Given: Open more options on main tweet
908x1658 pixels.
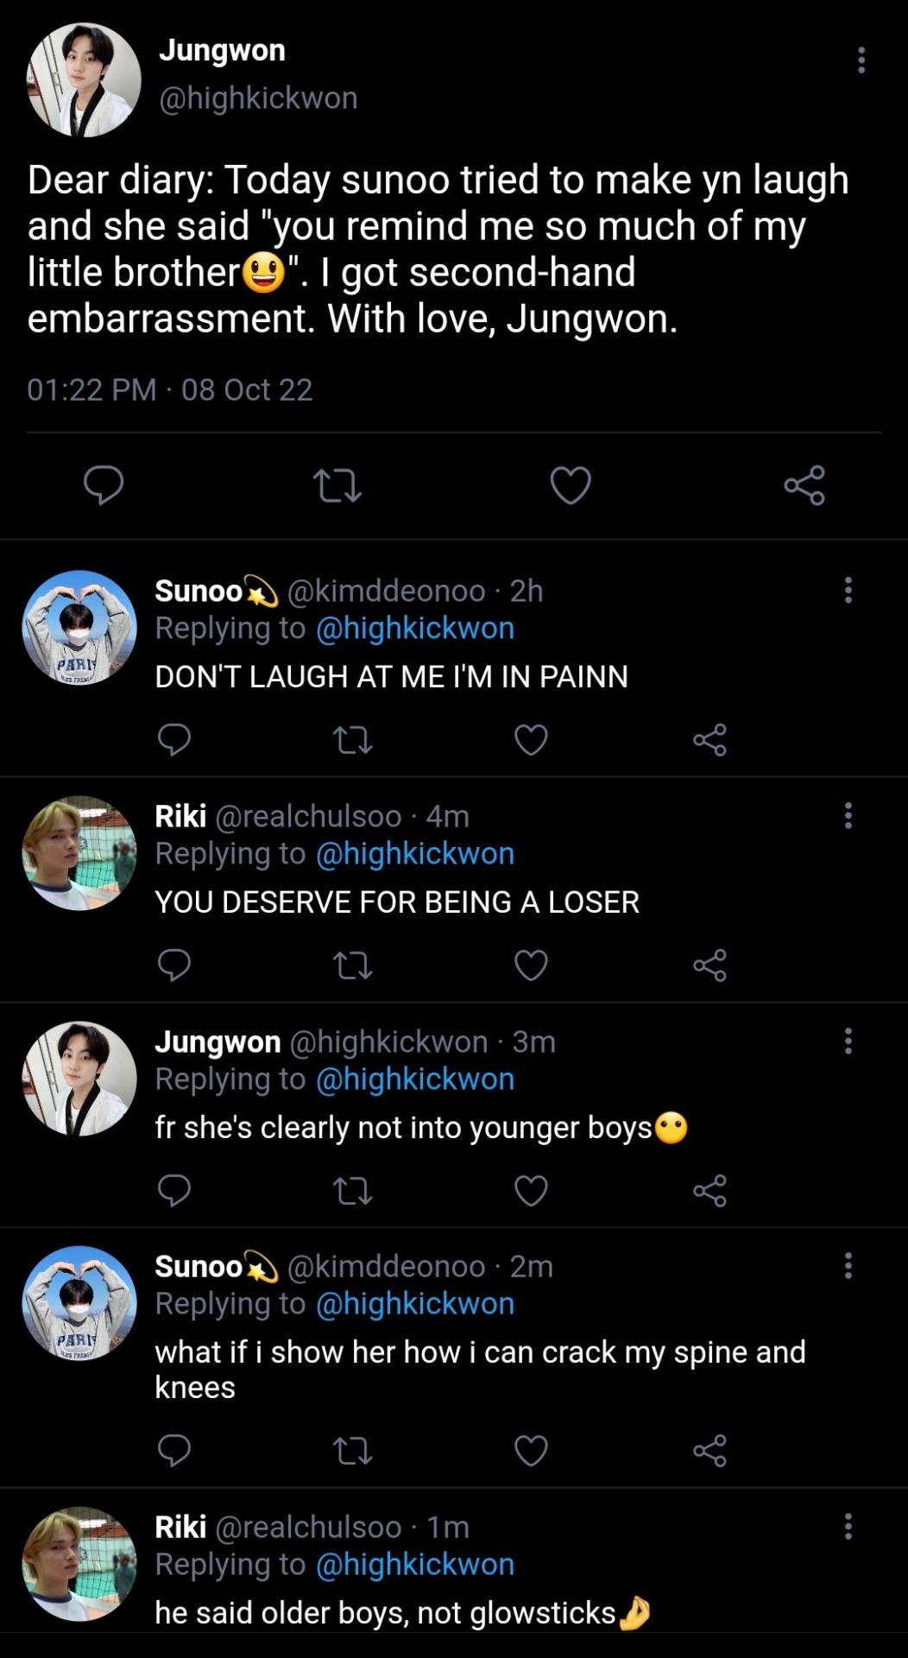Looking at the screenshot, I should pyautogui.click(x=861, y=60).
